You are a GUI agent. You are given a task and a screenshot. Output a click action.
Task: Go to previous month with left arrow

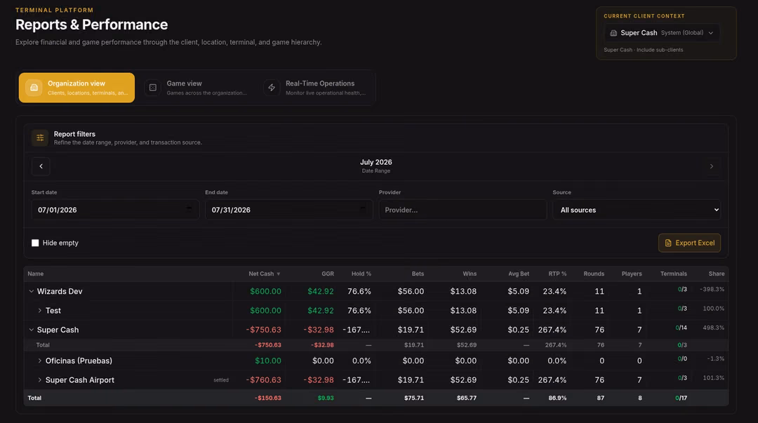[41, 166]
